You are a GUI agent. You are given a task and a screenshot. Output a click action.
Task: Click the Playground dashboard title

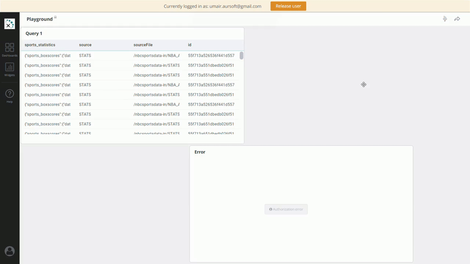pyautogui.click(x=40, y=19)
